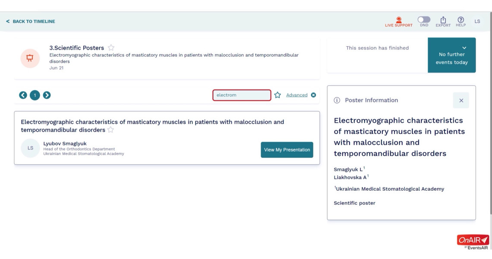492x259 pixels.
Task: Click the poster search field
Action: point(242,95)
